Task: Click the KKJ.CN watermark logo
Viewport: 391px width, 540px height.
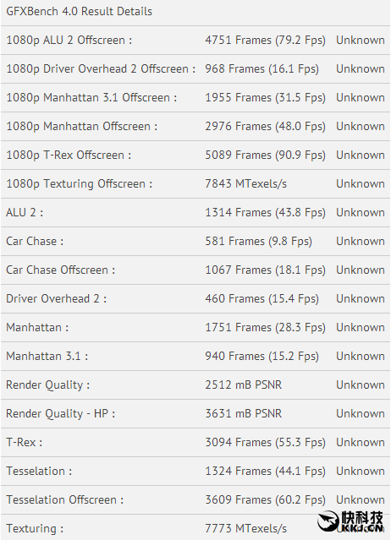Action: pyautogui.click(x=350, y=521)
